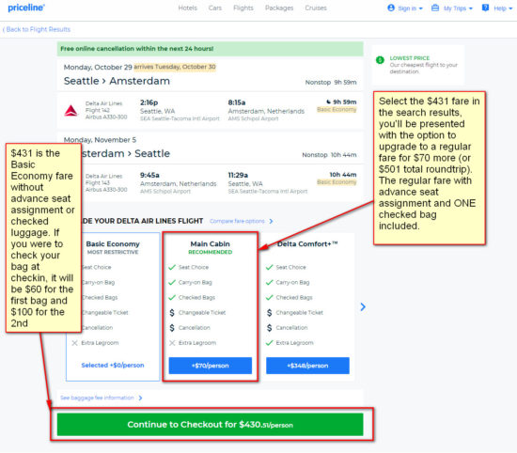
Task: Click the Basic Economy tag on Flight 143
Action: pos(337,182)
